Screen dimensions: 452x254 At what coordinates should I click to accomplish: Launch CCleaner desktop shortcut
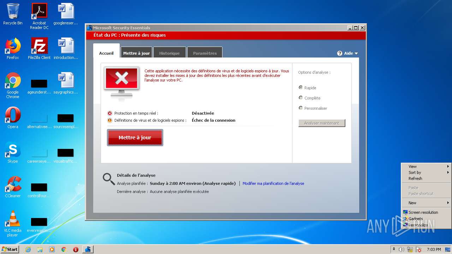(x=13, y=187)
